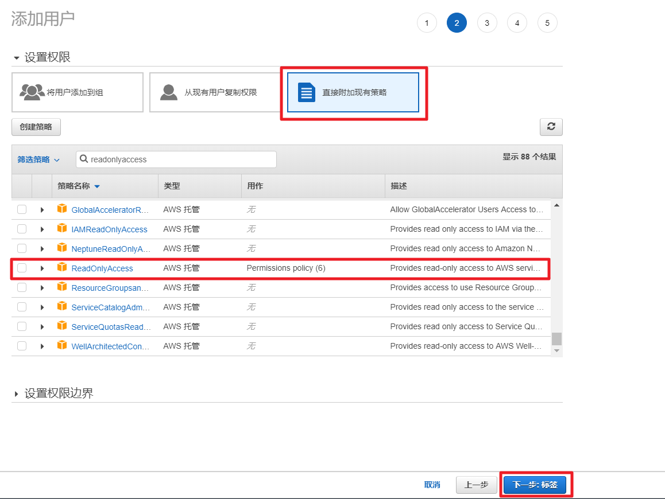Expand the ReadOnlyAccess policy row details

click(x=42, y=268)
